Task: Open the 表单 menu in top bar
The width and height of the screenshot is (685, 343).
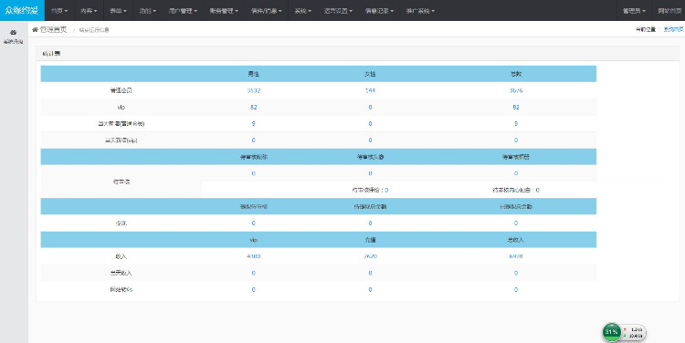Action: (118, 11)
